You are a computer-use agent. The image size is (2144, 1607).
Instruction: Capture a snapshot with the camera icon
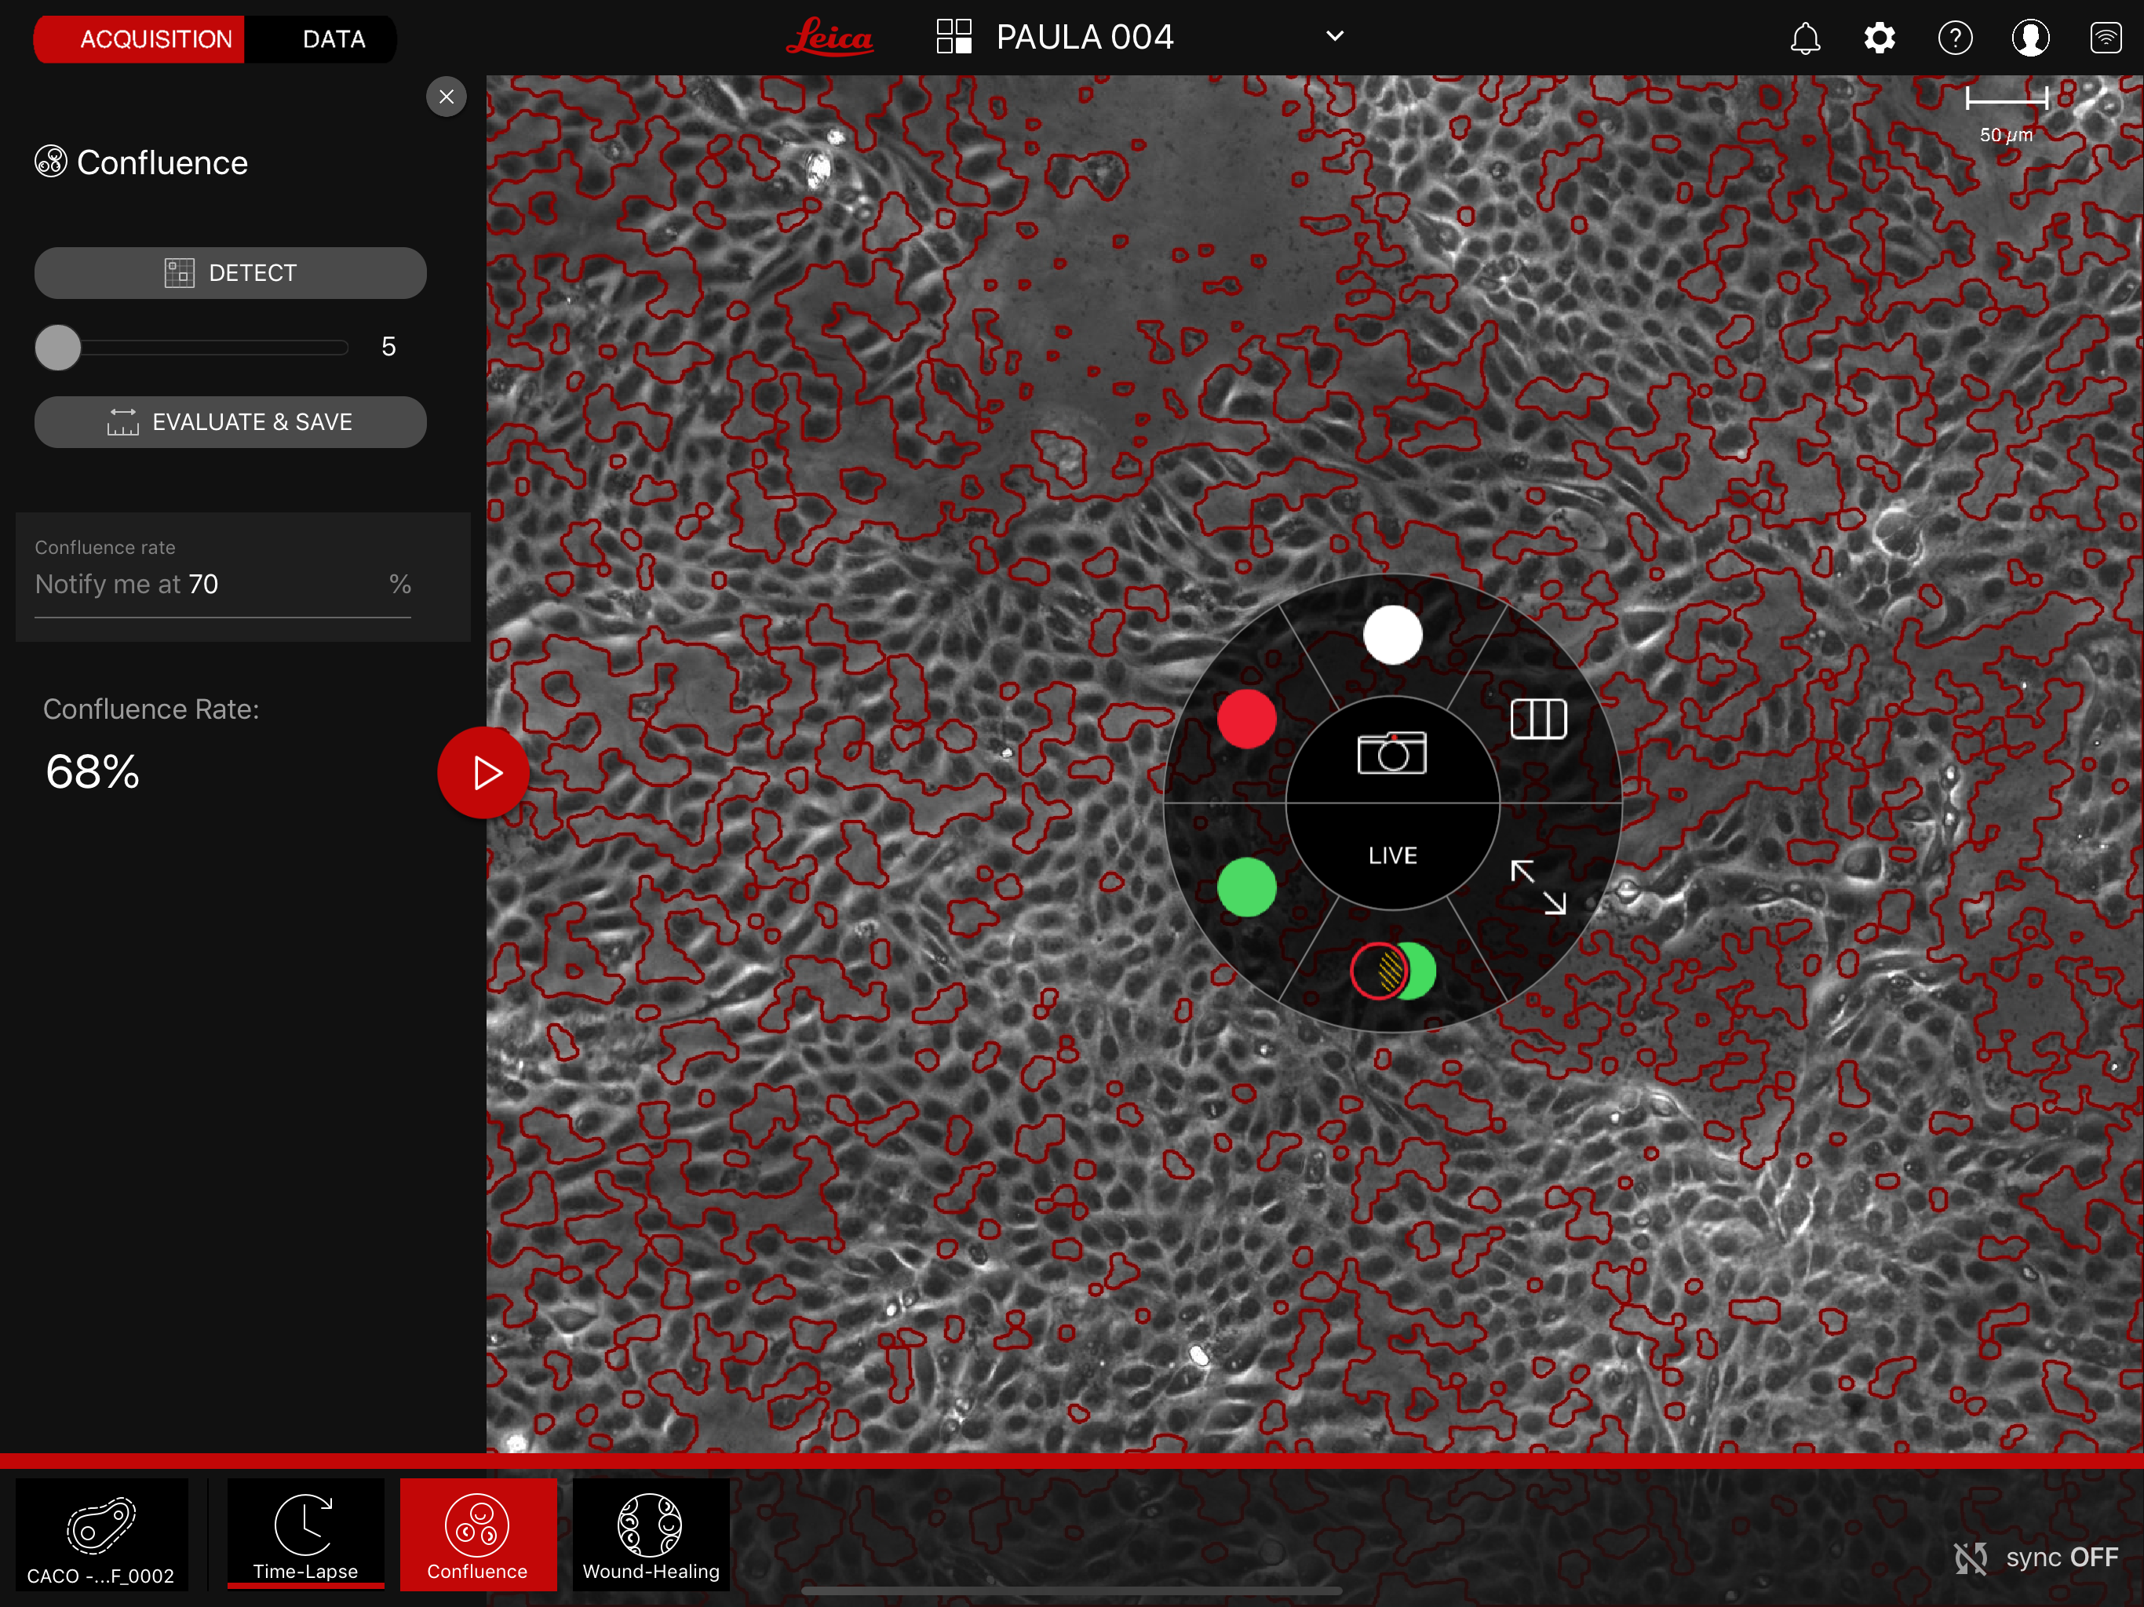pyautogui.click(x=1393, y=753)
